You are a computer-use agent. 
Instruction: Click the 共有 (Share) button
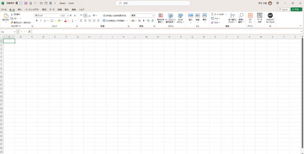pyautogui.click(x=296, y=9)
